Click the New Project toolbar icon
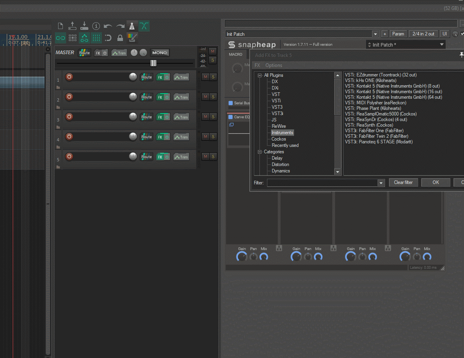The height and width of the screenshot is (358, 464). pyautogui.click(x=60, y=26)
